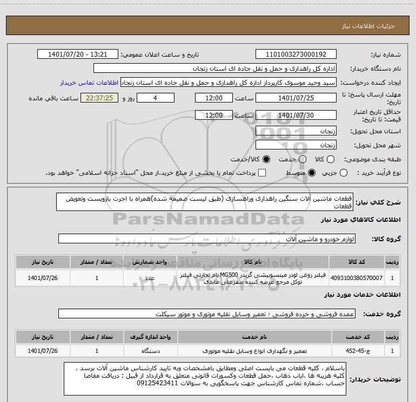Open the اطلاعات تماس خریدار link
The height and width of the screenshot is (402, 416).
coord(89,83)
